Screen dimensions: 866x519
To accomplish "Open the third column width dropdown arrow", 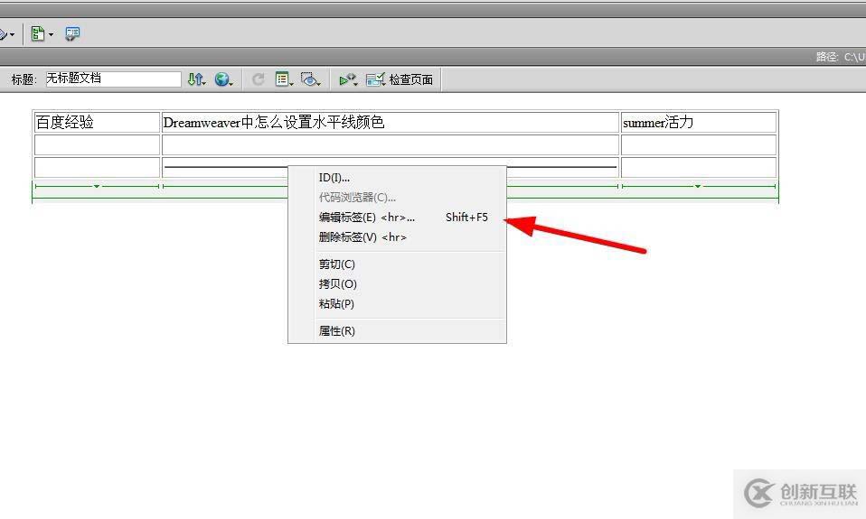I will [x=698, y=187].
